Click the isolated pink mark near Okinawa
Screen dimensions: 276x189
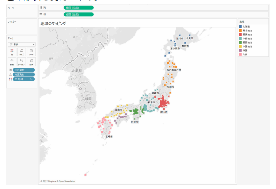coord(86,175)
